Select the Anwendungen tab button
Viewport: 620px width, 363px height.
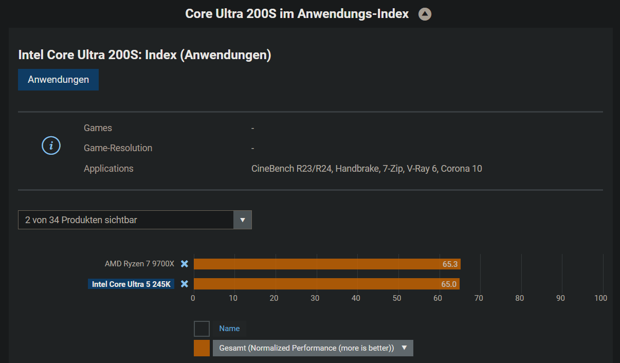pos(58,80)
